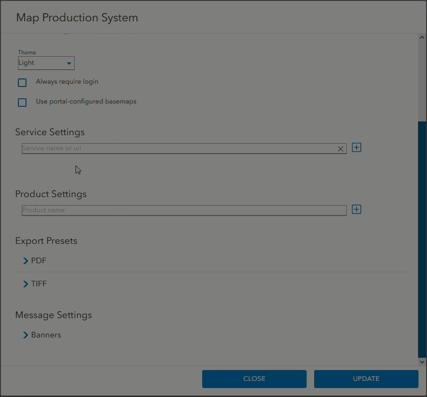Viewport: 427px width, 397px height.
Task: Expand the PDF export preset
Action: click(38, 260)
